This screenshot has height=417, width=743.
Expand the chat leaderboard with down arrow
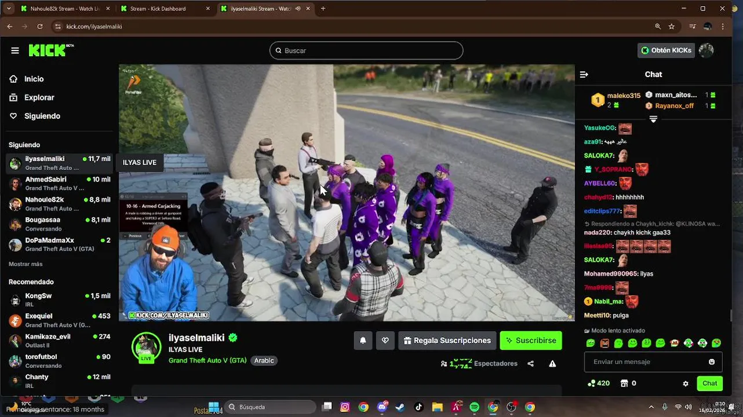click(x=653, y=119)
